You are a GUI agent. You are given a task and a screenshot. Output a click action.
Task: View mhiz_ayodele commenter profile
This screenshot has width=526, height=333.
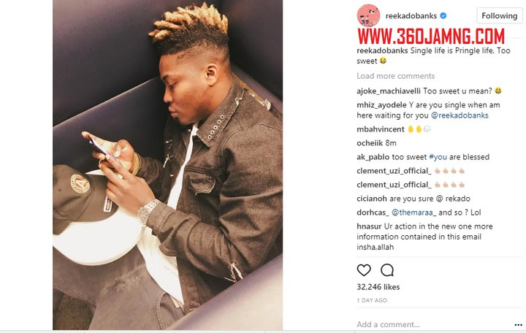(x=381, y=105)
